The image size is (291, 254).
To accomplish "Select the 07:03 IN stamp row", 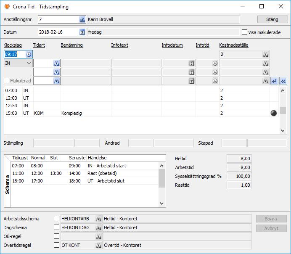I will (x=141, y=90).
